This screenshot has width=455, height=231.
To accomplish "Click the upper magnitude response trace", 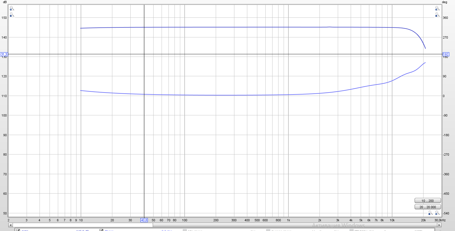I will tap(229, 27).
